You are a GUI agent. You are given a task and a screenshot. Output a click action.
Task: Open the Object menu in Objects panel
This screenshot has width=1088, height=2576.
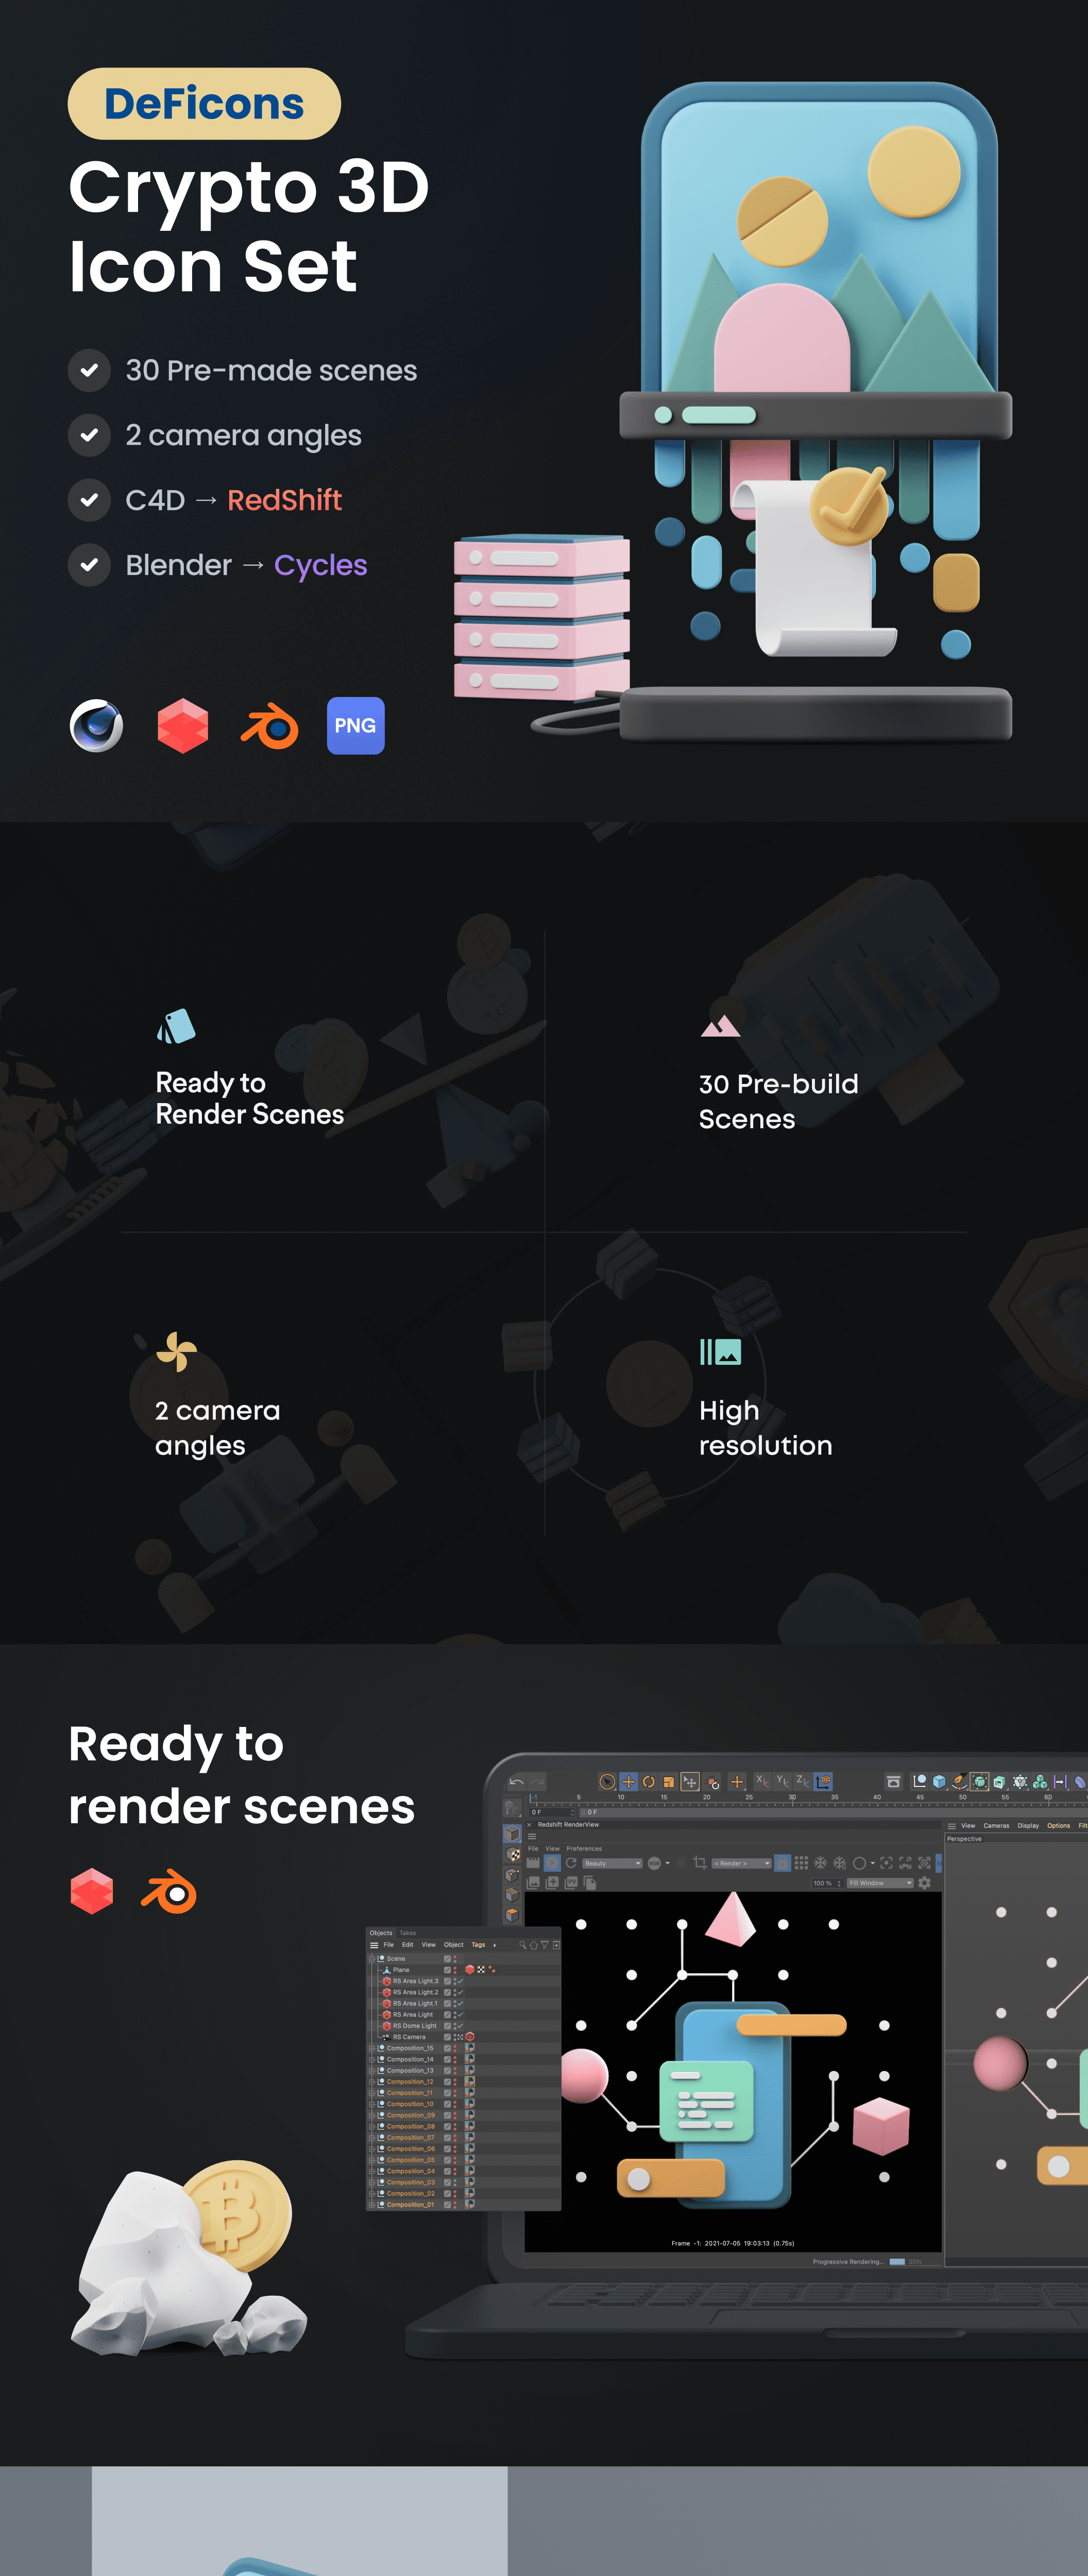click(454, 1945)
